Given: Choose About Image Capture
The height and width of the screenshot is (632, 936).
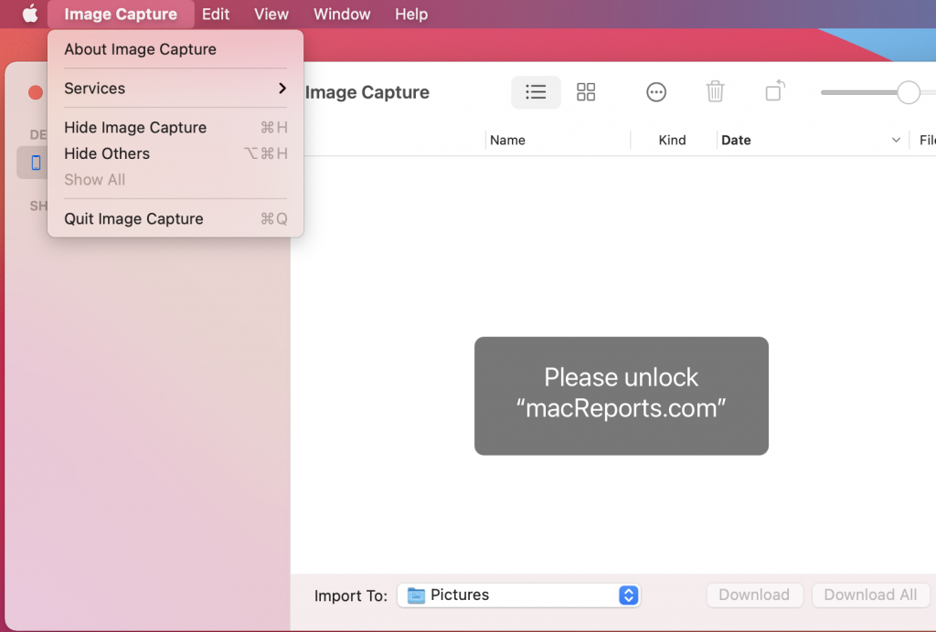Looking at the screenshot, I should (x=175, y=49).
